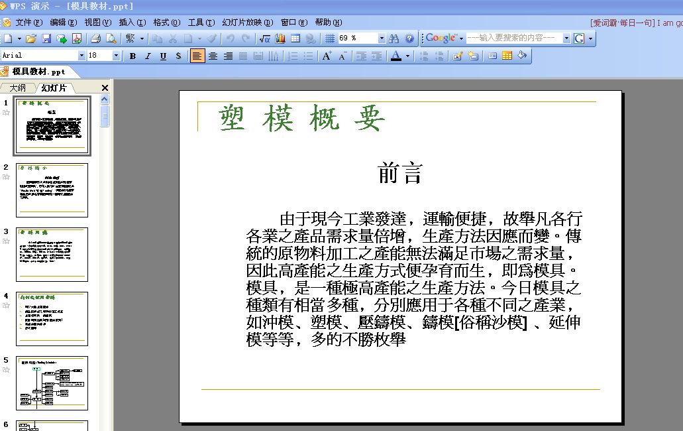Expand the Arial font name dropdown

(81, 56)
